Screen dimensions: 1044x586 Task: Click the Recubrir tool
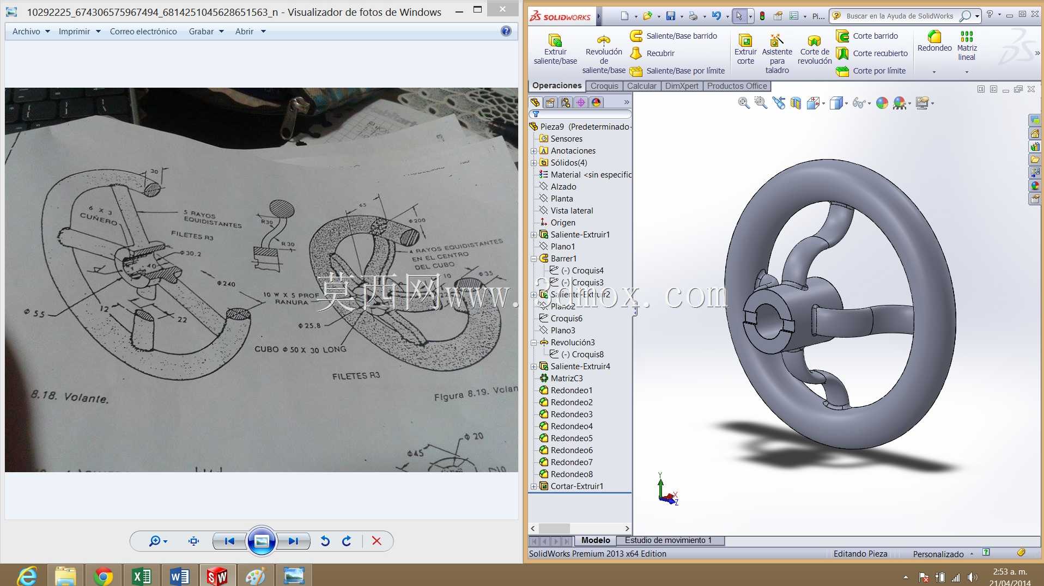652,53
